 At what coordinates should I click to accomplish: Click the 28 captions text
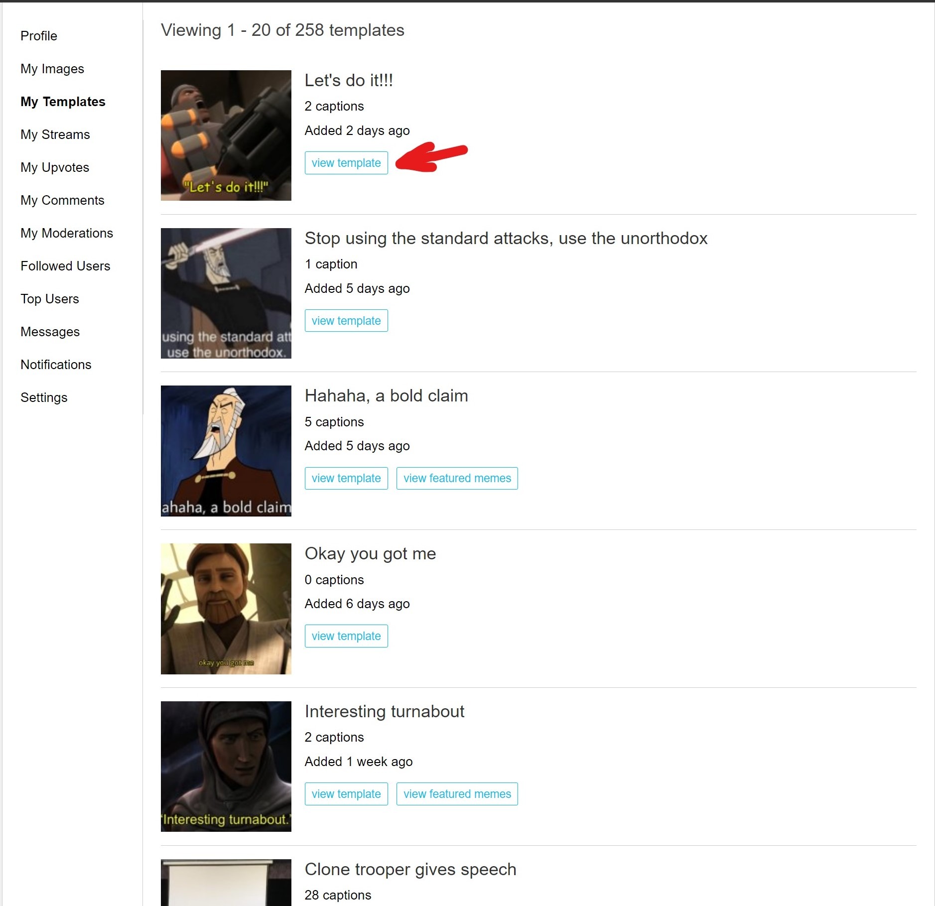coord(338,895)
